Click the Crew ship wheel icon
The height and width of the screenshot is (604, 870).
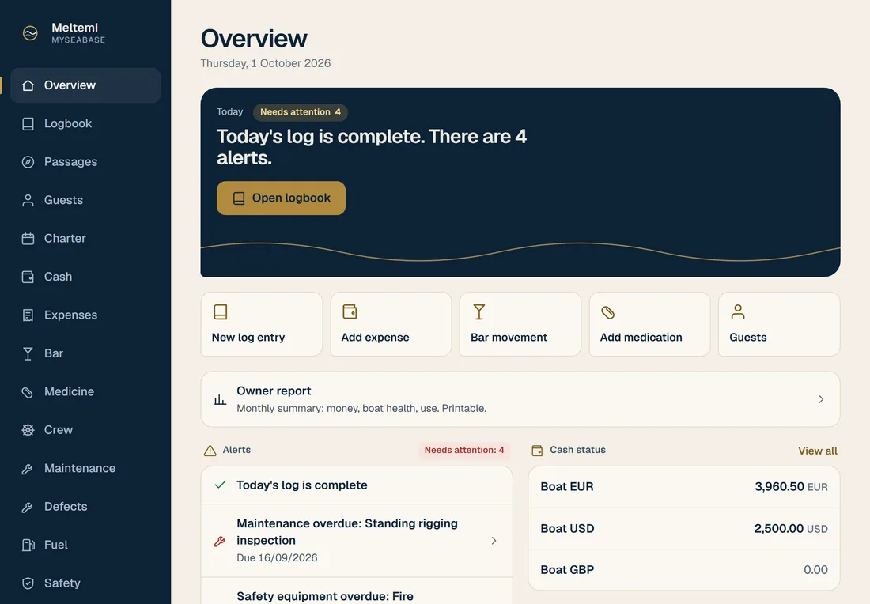(x=28, y=430)
